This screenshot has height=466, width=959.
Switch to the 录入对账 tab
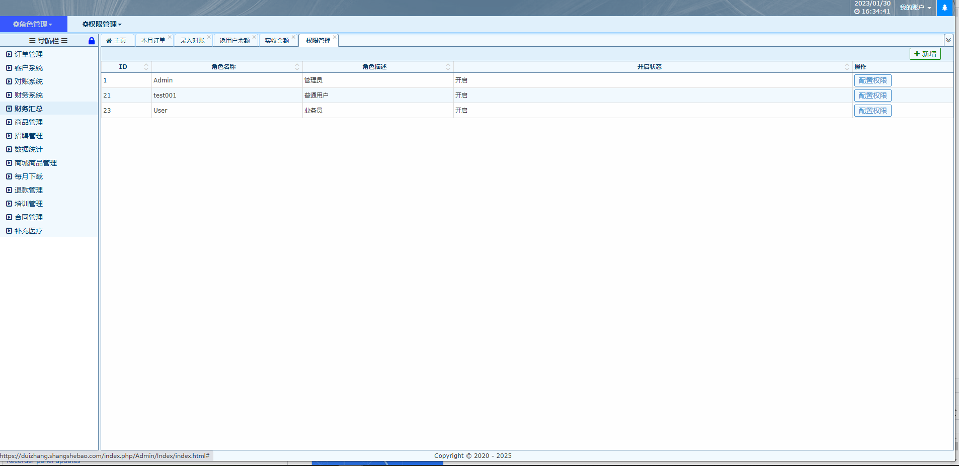(x=193, y=41)
